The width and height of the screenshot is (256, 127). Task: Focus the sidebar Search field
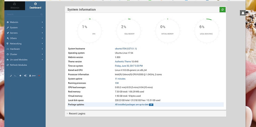[25, 15]
